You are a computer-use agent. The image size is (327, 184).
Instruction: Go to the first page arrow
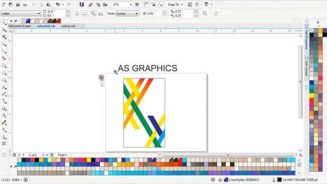point(19,155)
